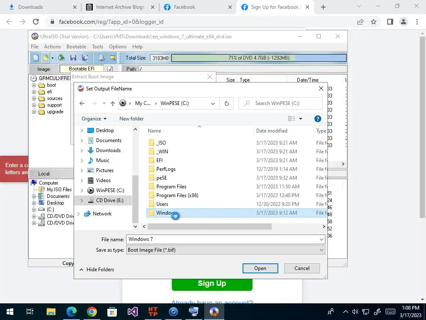
Task: Expand the boot folder in UltraISO image tree
Action: [34, 85]
